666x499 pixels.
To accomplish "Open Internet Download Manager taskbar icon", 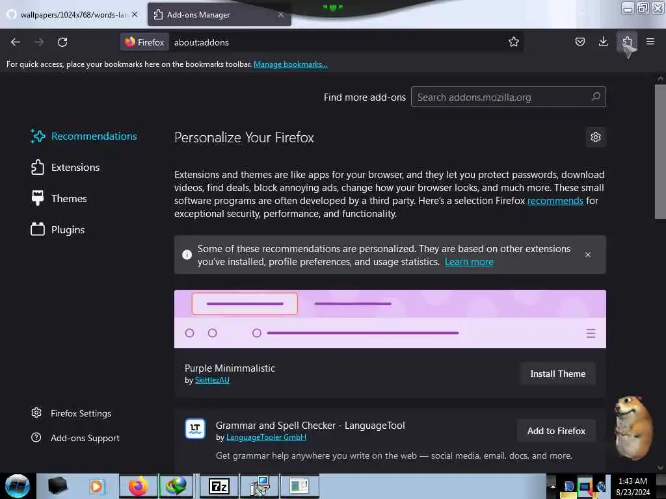I will [176, 486].
